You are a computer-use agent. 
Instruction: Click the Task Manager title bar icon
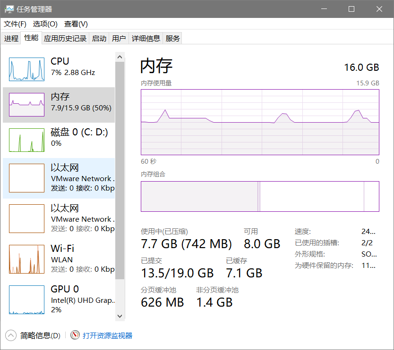[x=9, y=9]
